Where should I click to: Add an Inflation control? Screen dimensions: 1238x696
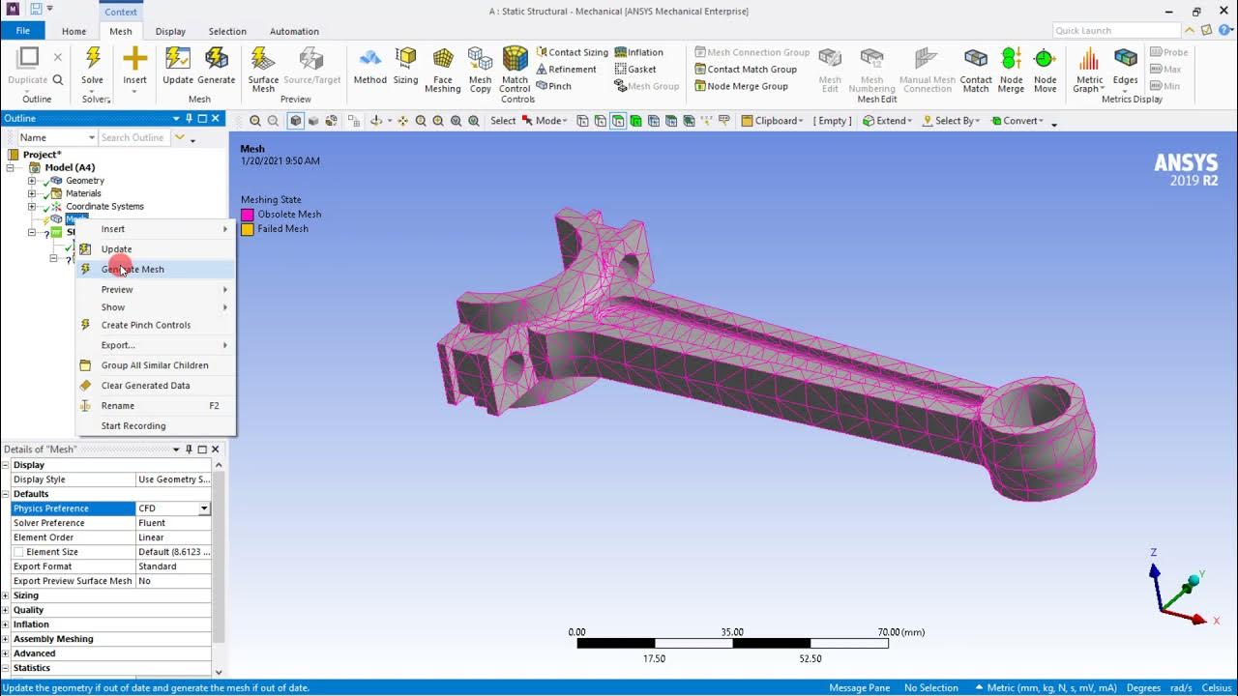[x=638, y=52]
